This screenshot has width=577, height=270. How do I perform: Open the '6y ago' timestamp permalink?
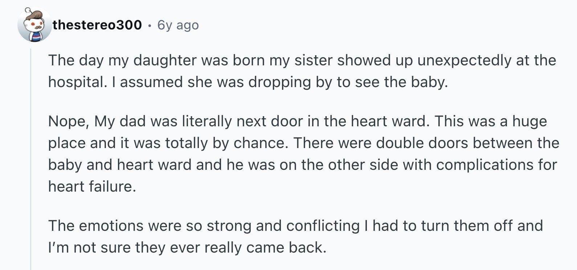[x=178, y=25]
